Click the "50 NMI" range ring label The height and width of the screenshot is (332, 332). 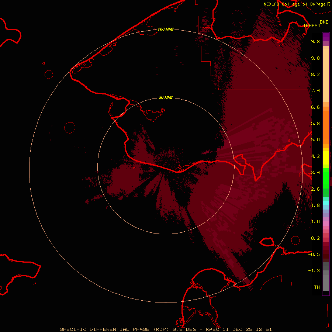point(166,97)
